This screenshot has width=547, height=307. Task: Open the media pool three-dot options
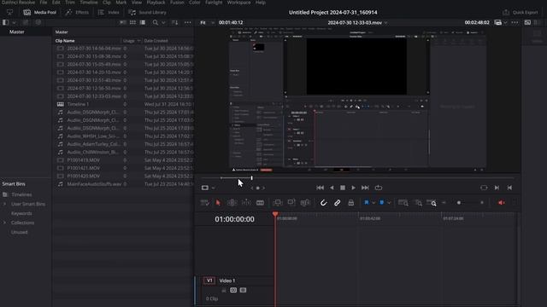coord(188,22)
